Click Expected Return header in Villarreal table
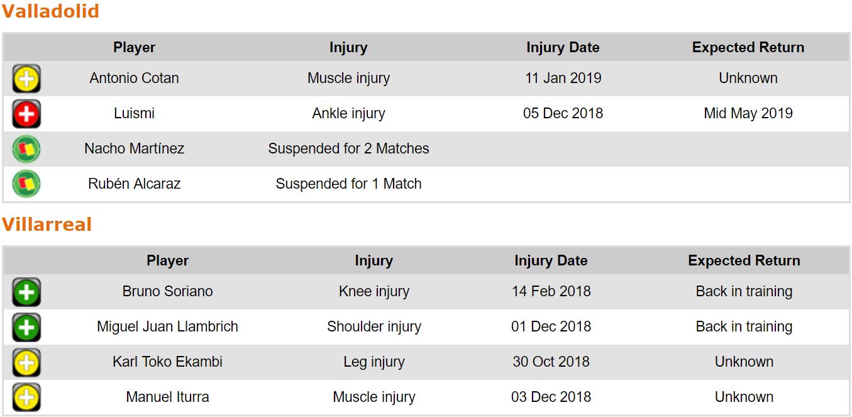The width and height of the screenshot is (852, 417). pos(744,261)
